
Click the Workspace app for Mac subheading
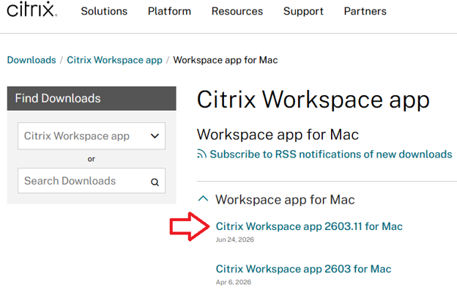pos(278,135)
